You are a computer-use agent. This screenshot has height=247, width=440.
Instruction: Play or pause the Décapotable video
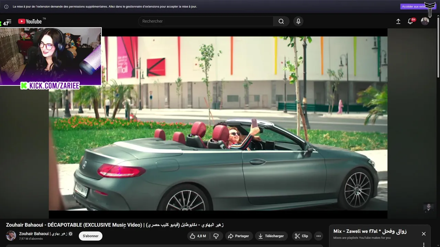coord(218,123)
